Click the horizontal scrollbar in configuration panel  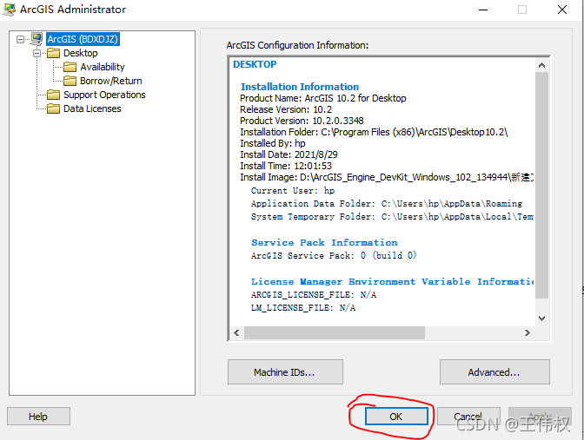point(335,332)
